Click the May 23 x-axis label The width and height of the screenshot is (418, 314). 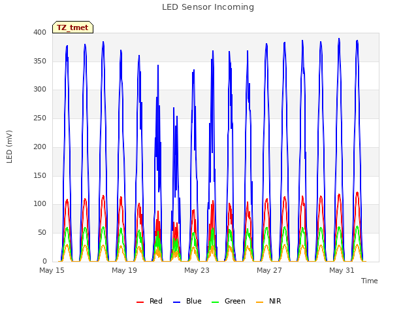[197, 270]
